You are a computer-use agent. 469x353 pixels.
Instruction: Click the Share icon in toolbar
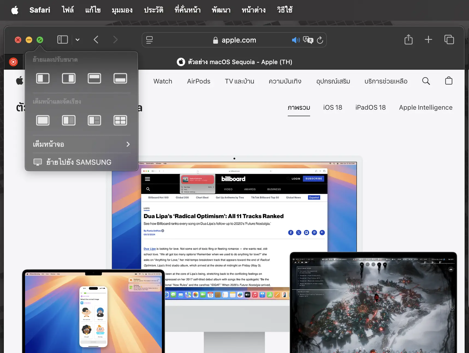pyautogui.click(x=408, y=40)
